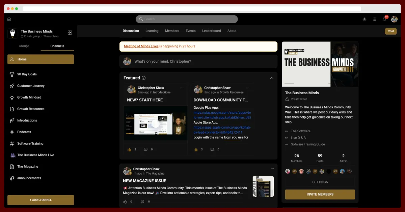Click the "26 Members" count in the group panel
Image resolution: width=405 pixels, height=212 pixels.
[297, 158]
